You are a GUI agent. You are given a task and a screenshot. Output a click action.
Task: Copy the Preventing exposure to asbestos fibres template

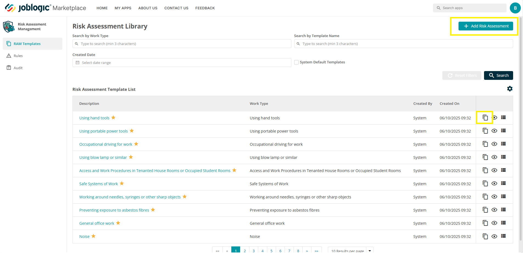(485, 210)
